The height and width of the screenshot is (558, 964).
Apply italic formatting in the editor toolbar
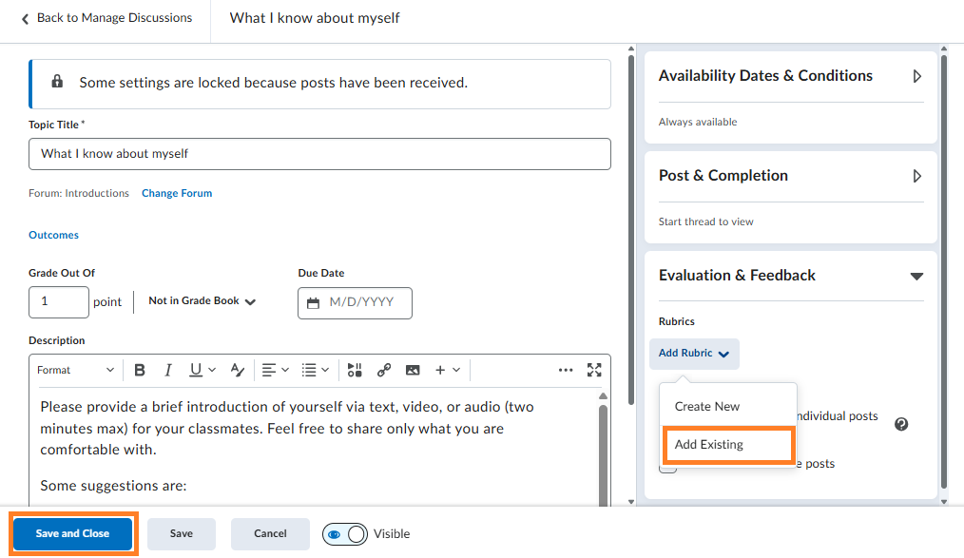tap(168, 370)
